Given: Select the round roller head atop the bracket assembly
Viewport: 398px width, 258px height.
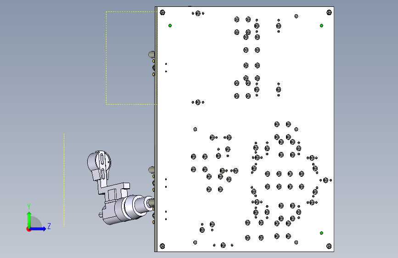Looking at the screenshot, I should pos(100,161).
